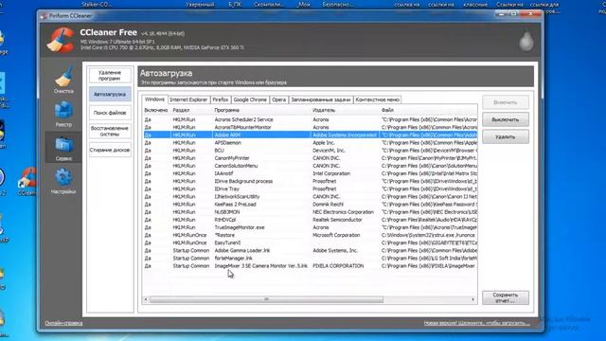Click NEC Electronics Corporation publisher cell

coord(343,212)
